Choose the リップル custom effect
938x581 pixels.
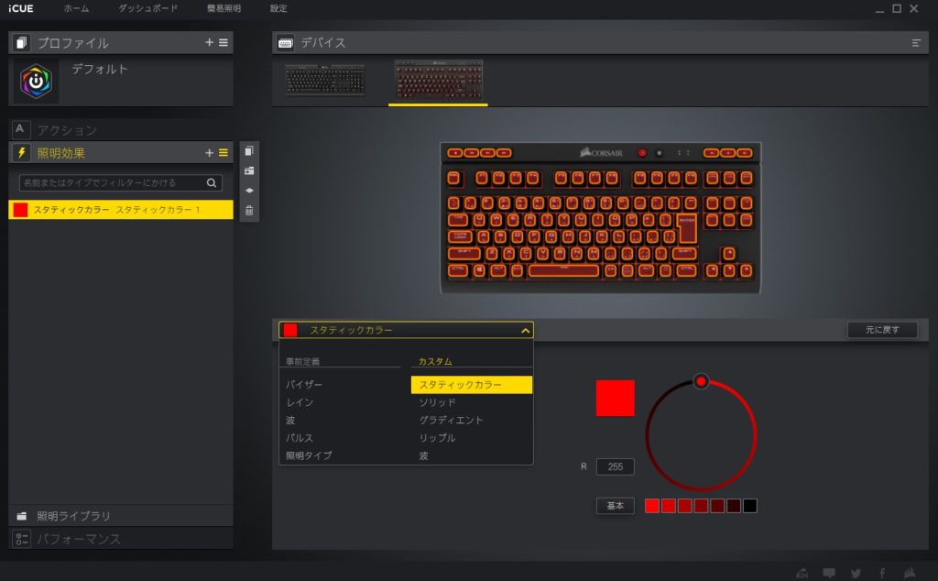click(x=437, y=438)
